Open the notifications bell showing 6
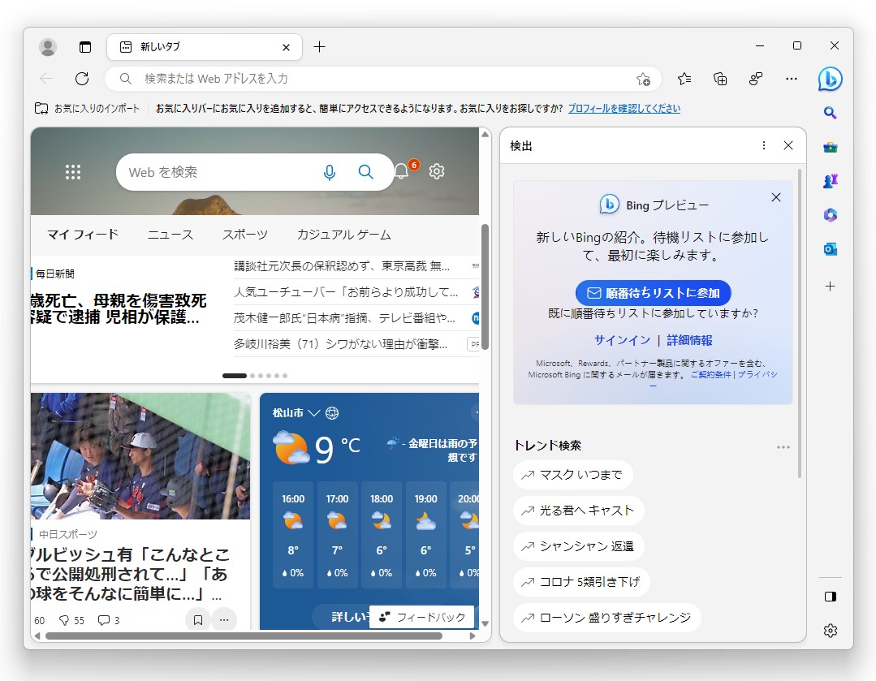Image resolution: width=876 pixels, height=681 pixels. click(399, 171)
